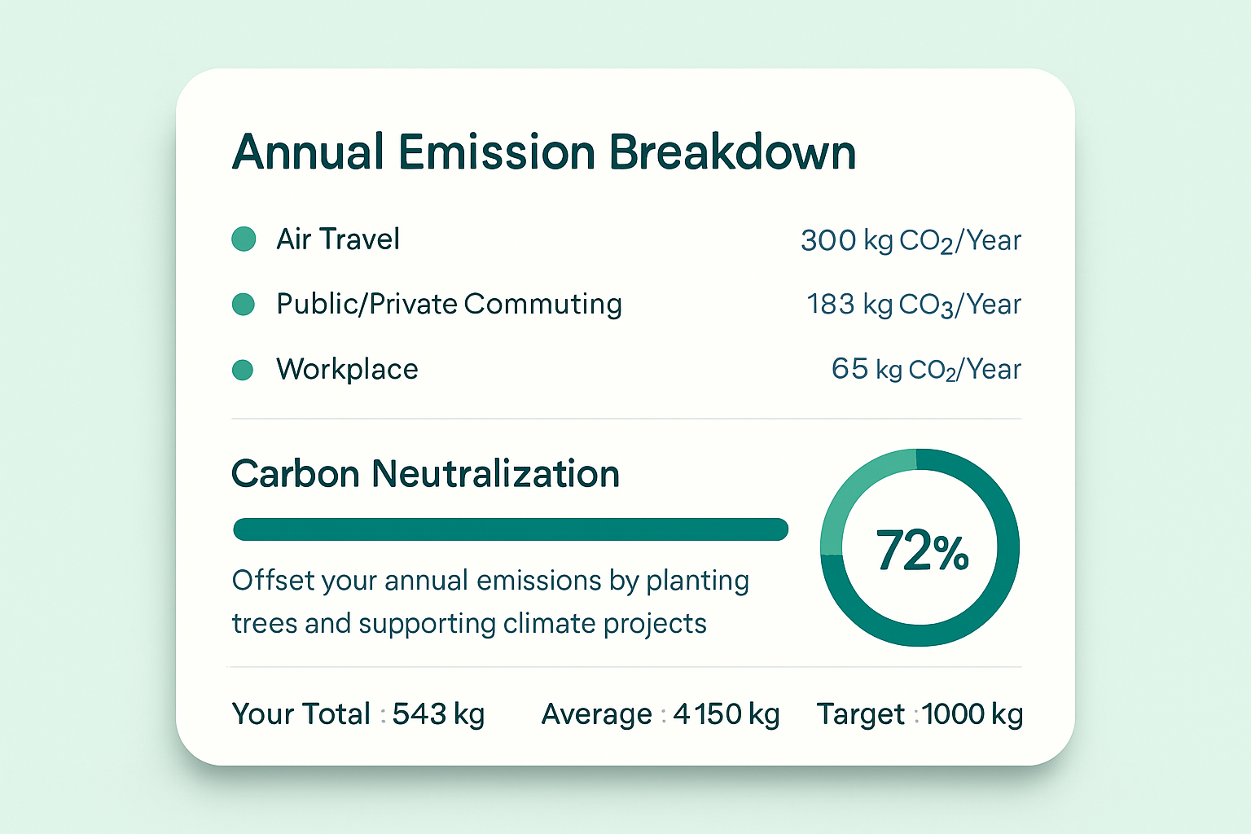Open the Average comparison view
The height and width of the screenshot is (834, 1251).
pyautogui.click(x=661, y=713)
